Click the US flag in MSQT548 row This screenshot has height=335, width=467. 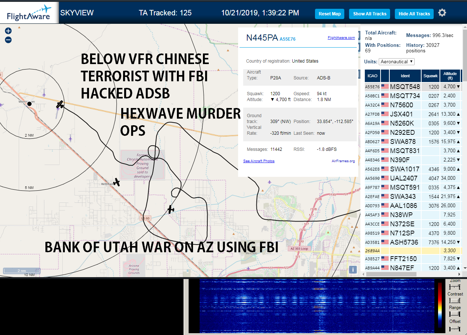tap(385, 87)
